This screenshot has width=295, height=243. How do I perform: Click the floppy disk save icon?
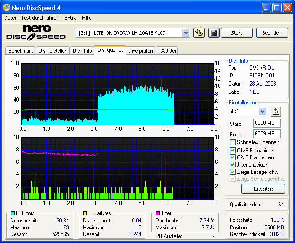click(x=213, y=32)
